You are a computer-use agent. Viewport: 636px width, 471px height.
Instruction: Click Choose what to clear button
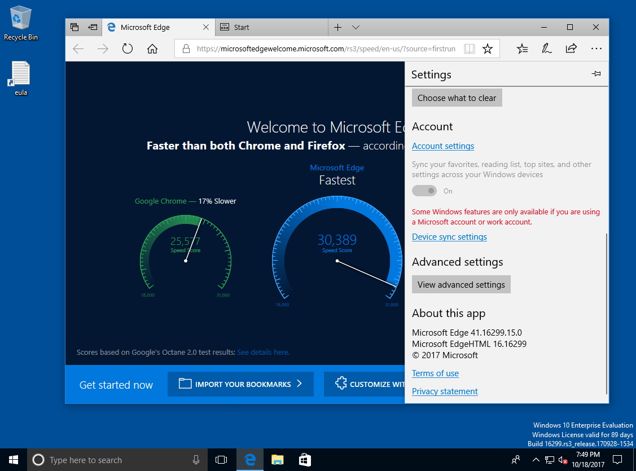pyautogui.click(x=456, y=98)
